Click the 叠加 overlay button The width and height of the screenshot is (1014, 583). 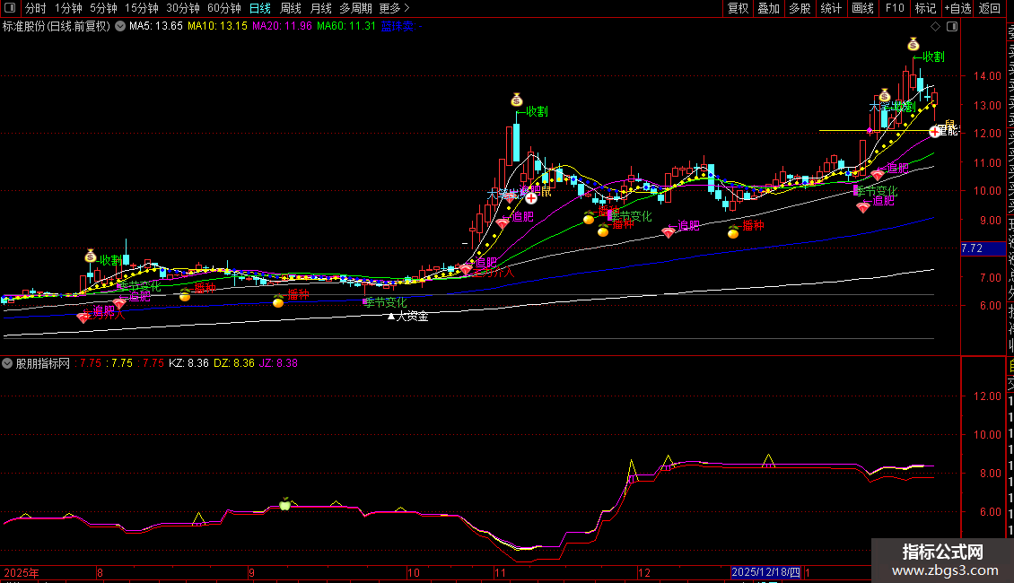(x=769, y=8)
